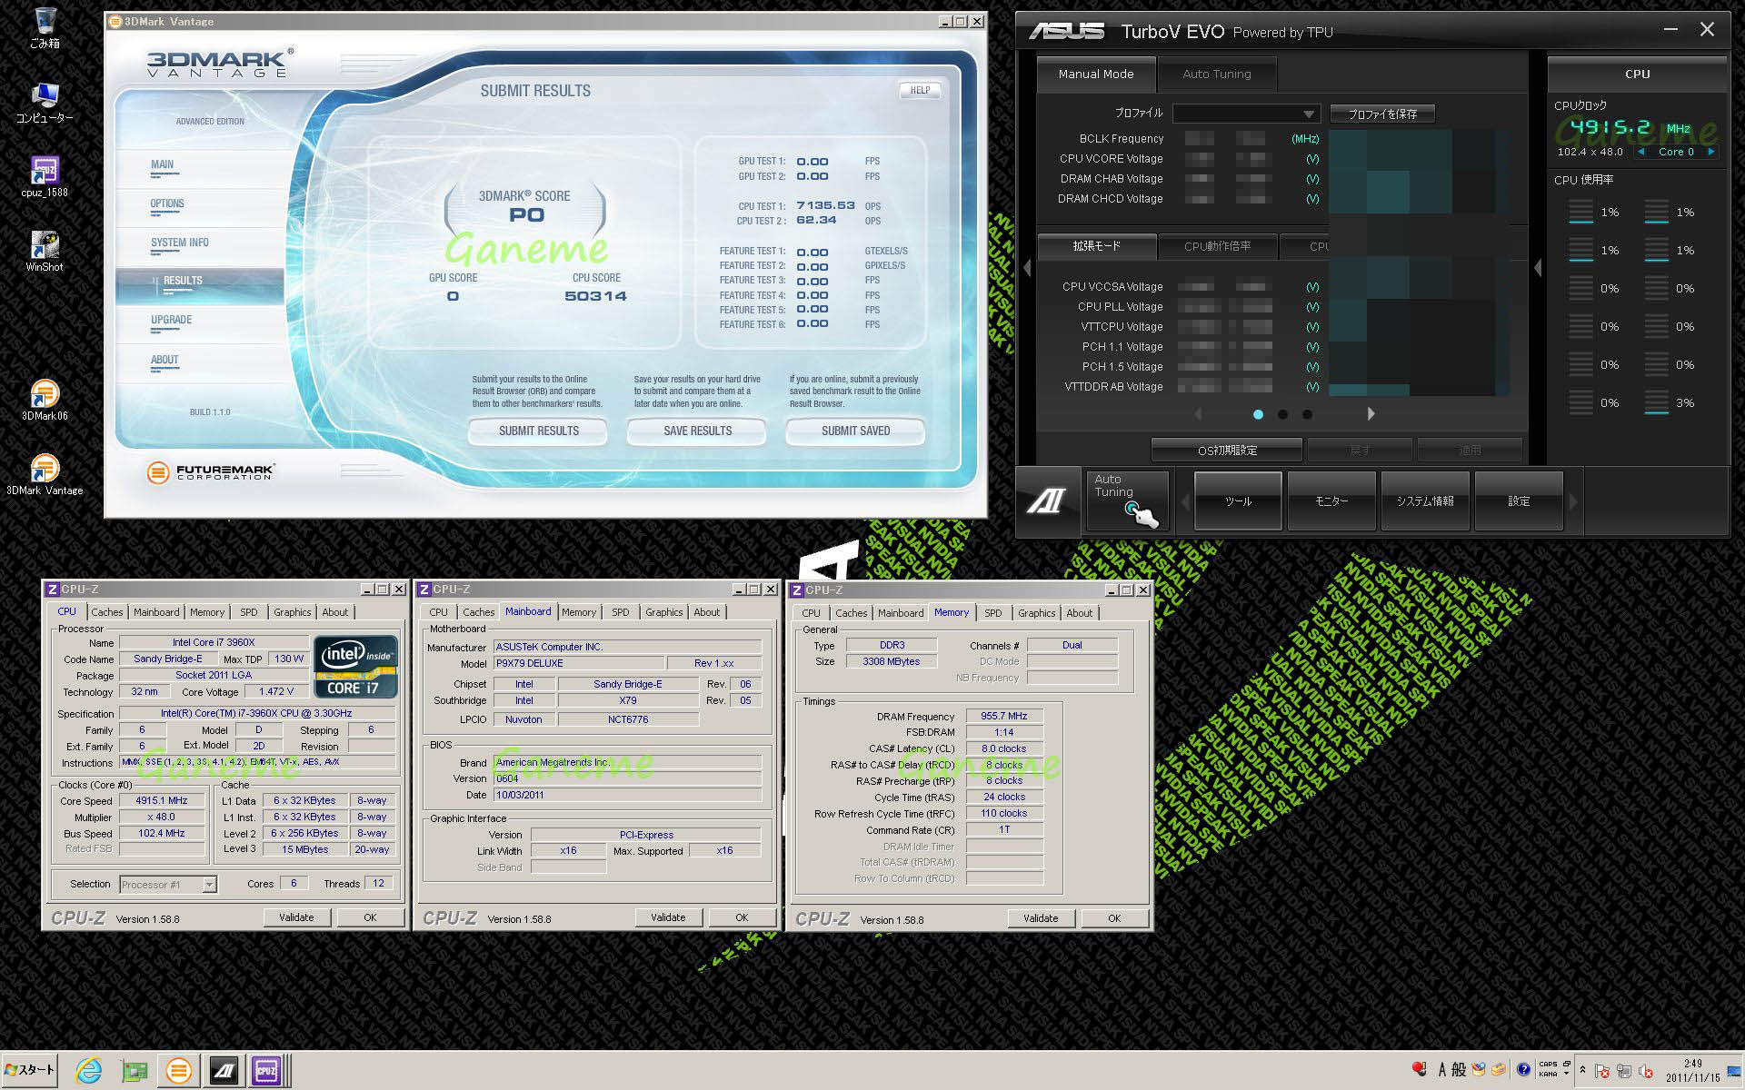This screenshot has height=1090, width=1745.
Task: Open System Info in the 3DMark sidebar
Action: point(180,243)
